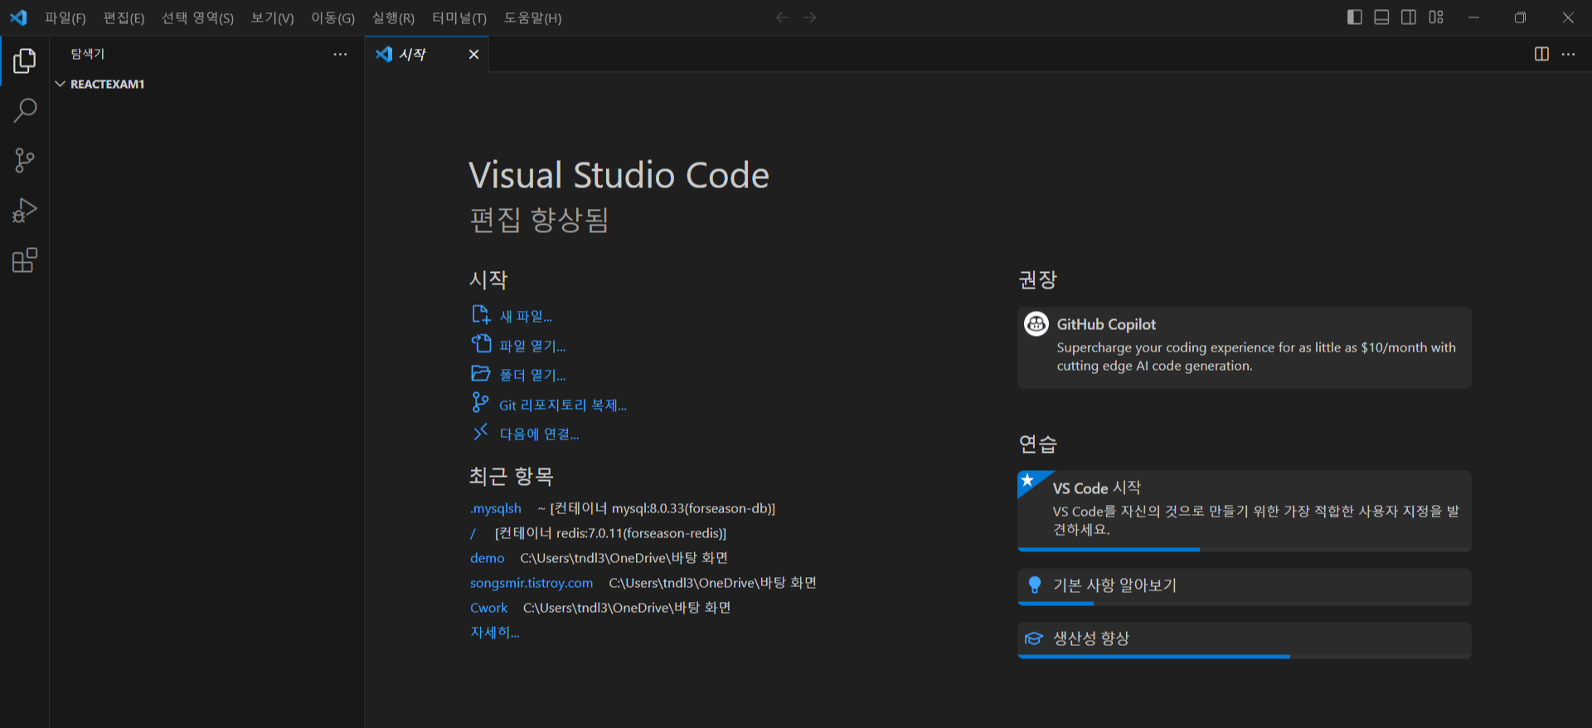The image size is (1592, 728).
Task: Open the Source Control view icon
Action: pos(25,160)
